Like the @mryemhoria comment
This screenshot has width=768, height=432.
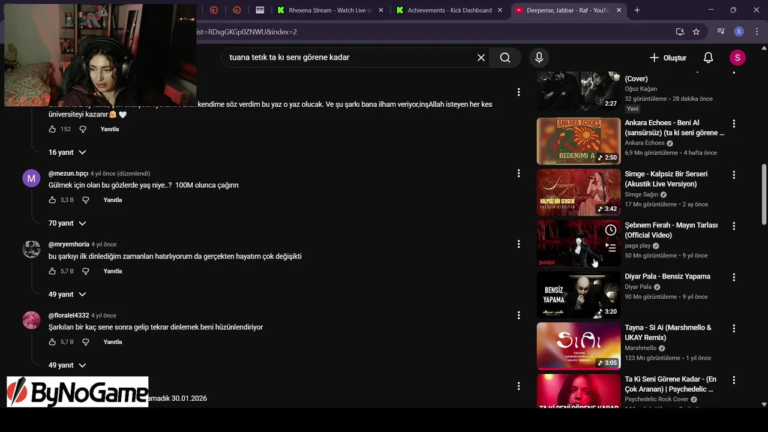pos(52,271)
